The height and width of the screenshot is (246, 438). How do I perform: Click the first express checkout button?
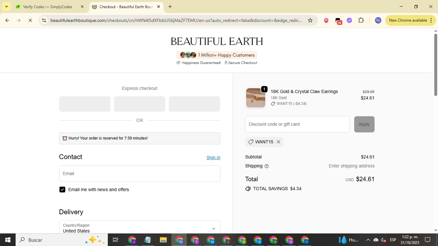click(85, 104)
